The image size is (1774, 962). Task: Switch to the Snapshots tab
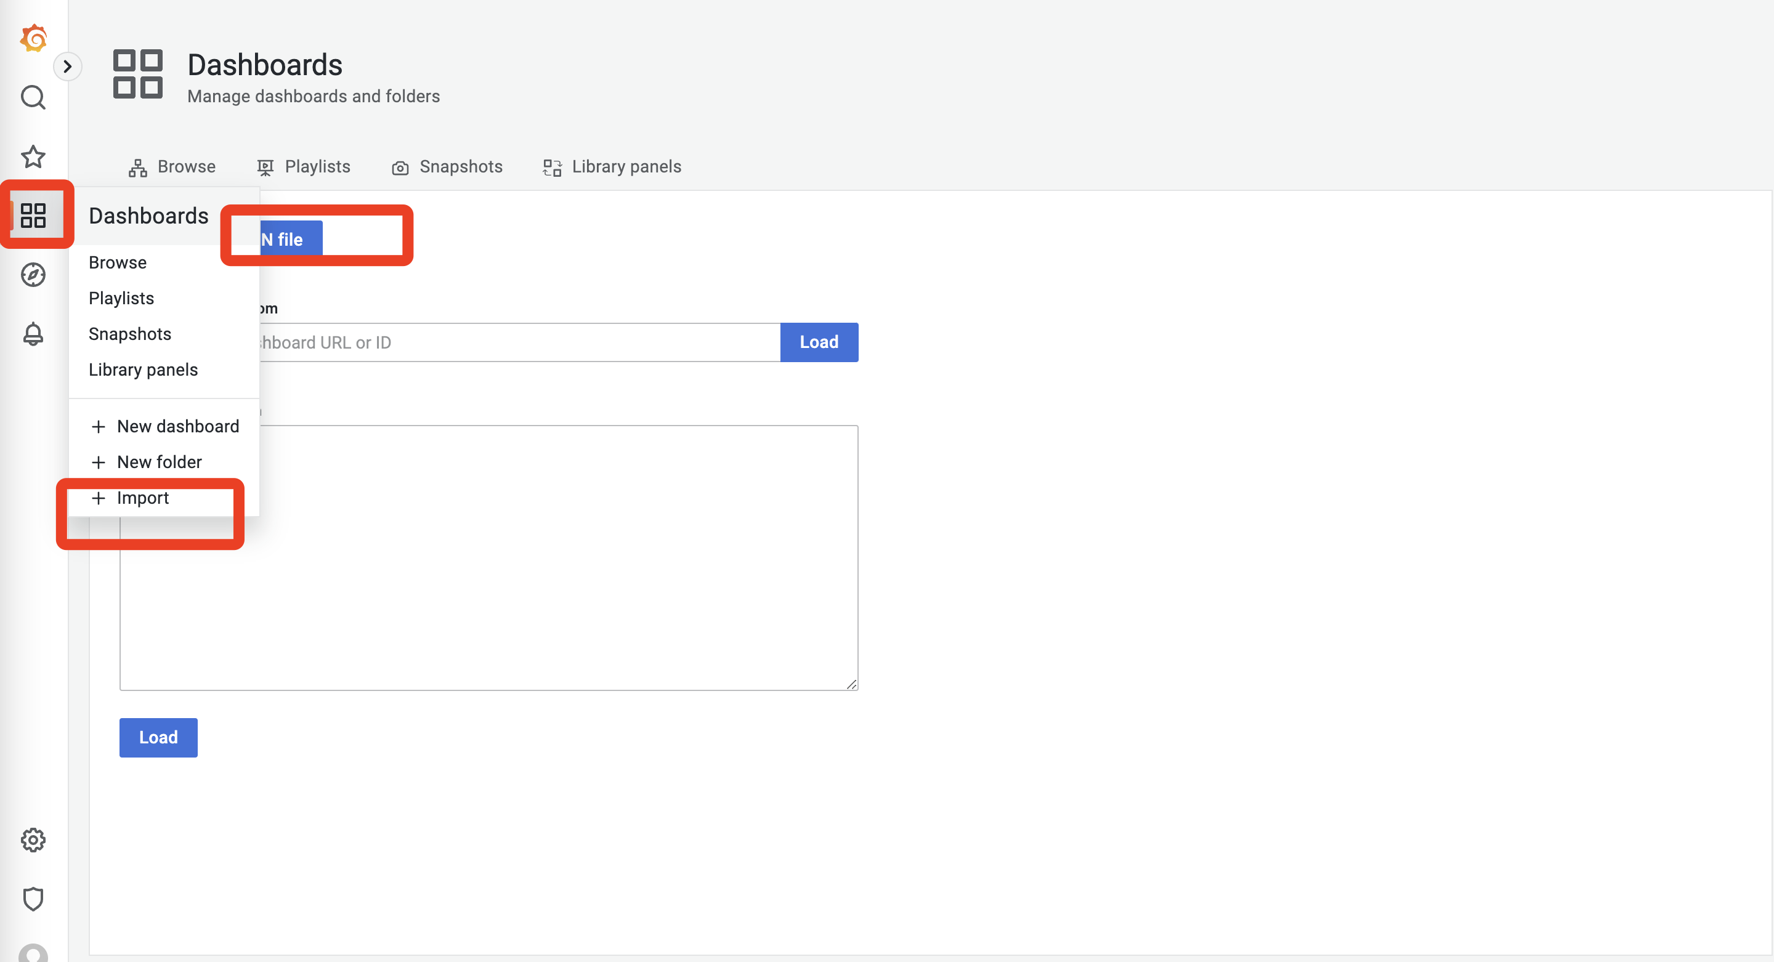pyautogui.click(x=448, y=167)
